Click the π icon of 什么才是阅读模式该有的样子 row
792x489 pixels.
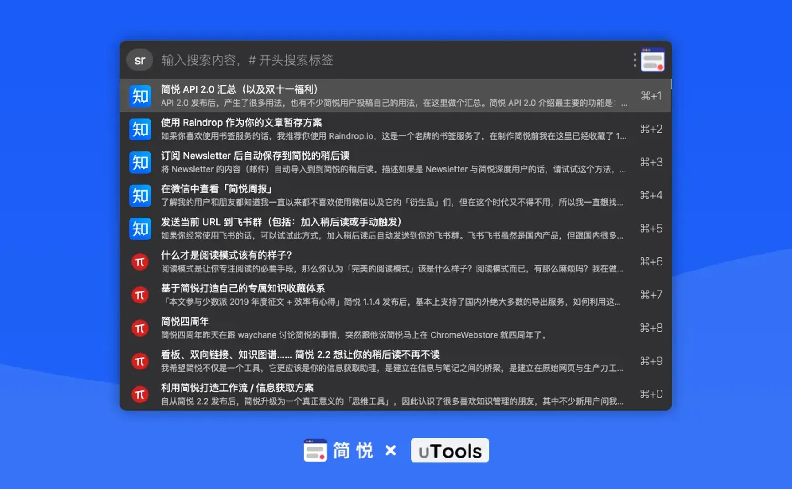pyautogui.click(x=140, y=262)
